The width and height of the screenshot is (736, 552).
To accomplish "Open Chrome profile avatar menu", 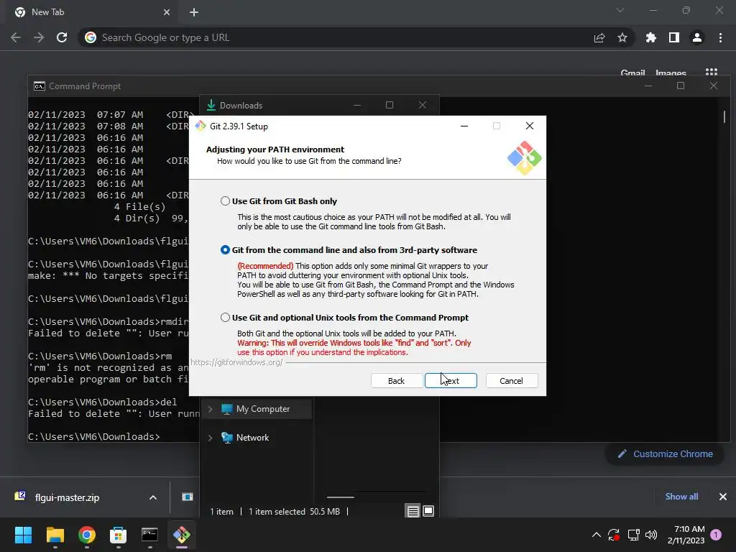I will [697, 37].
